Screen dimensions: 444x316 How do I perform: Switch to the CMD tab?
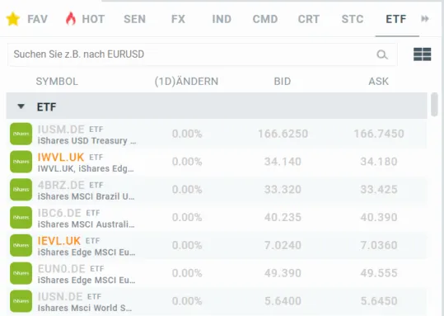click(265, 19)
